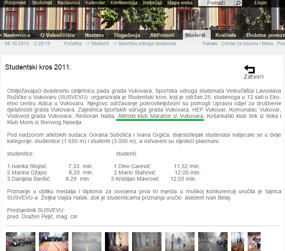Switch to the Naslovnica menu tab

[17, 35]
